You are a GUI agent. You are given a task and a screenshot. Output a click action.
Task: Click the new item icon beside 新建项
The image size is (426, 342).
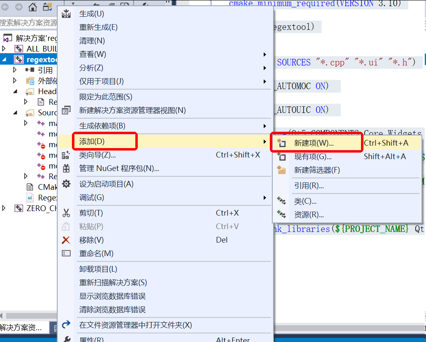(282, 142)
